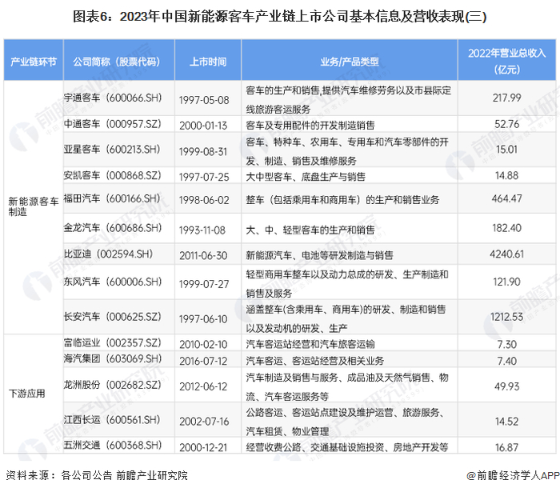
Task: Select the '新能源客车制造' category cell
Action: 34,206
